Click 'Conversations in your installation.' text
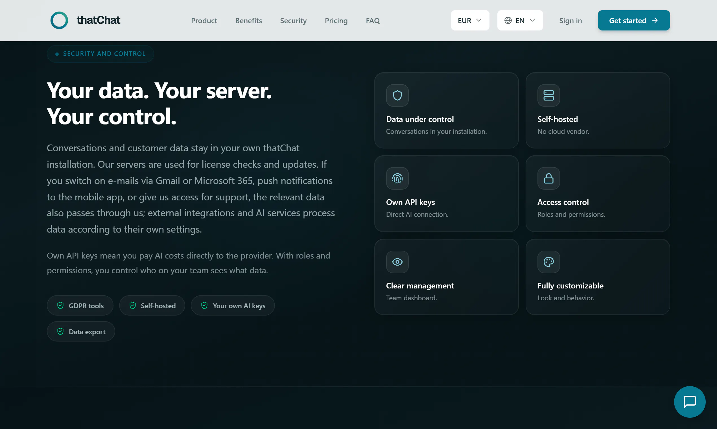The width and height of the screenshot is (717, 429). 436,132
